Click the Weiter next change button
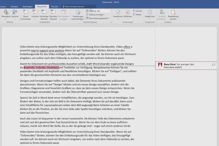Screen dimensions: 219x146 pos(138,15)
